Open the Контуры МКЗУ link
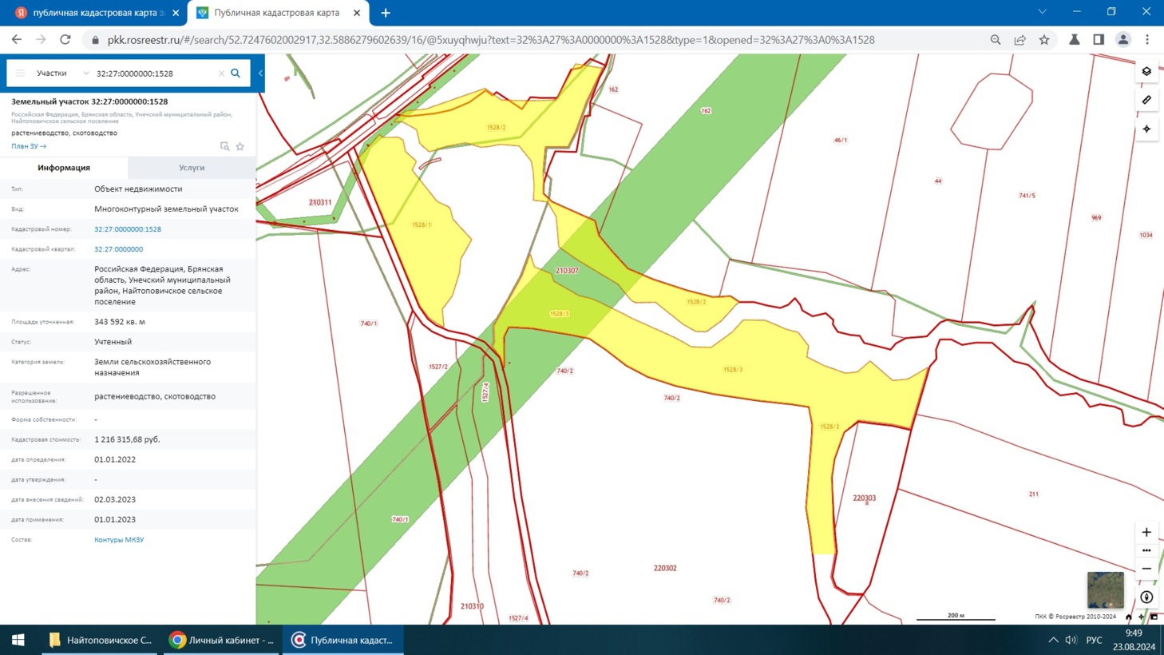 pos(119,540)
